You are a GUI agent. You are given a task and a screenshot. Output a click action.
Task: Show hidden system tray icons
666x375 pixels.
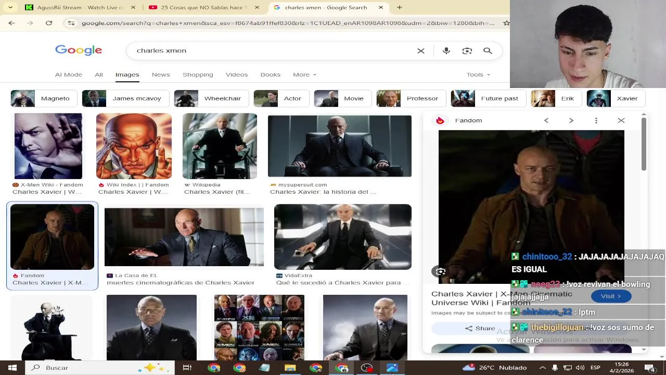pyautogui.click(x=542, y=368)
